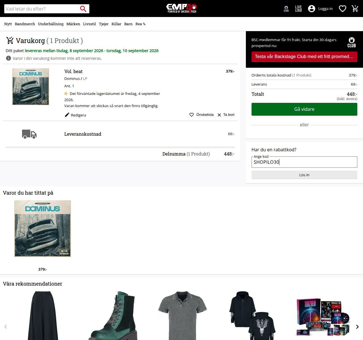Screen dimensions: 363x340
Task: Open the Bandmerch menu
Action: pyautogui.click(x=25, y=24)
